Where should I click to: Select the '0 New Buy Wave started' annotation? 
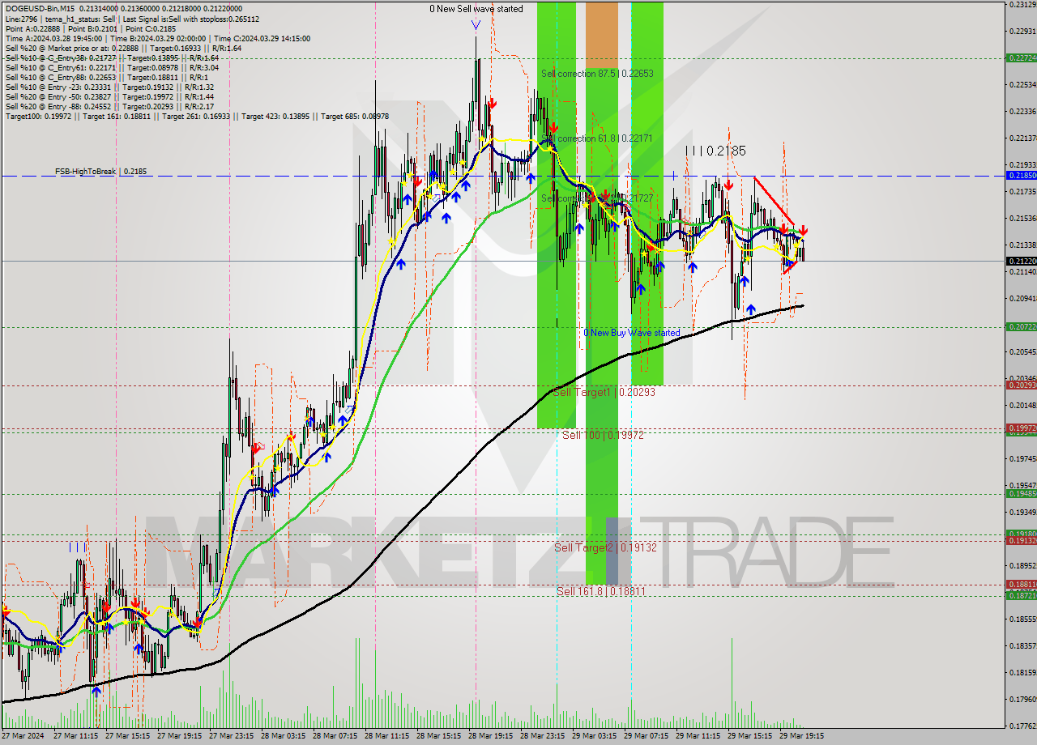[632, 333]
